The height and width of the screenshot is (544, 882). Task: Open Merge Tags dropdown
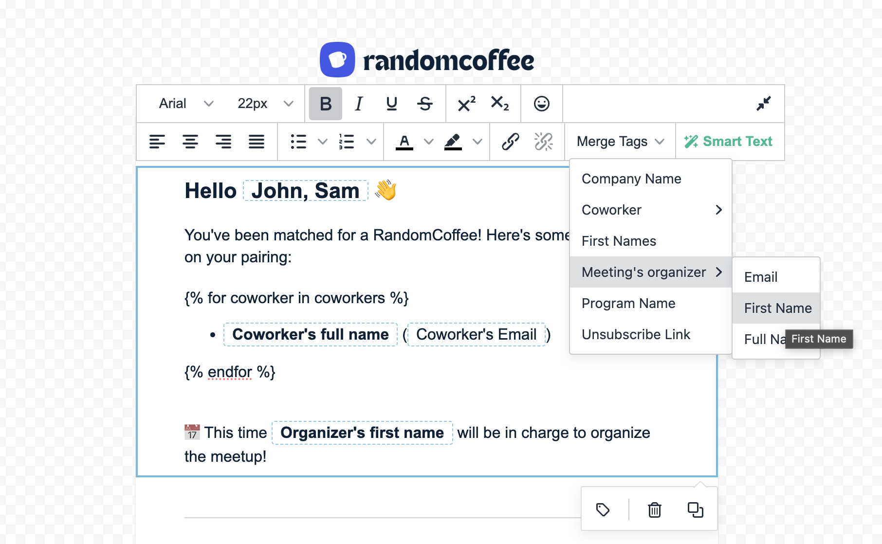[x=620, y=142]
